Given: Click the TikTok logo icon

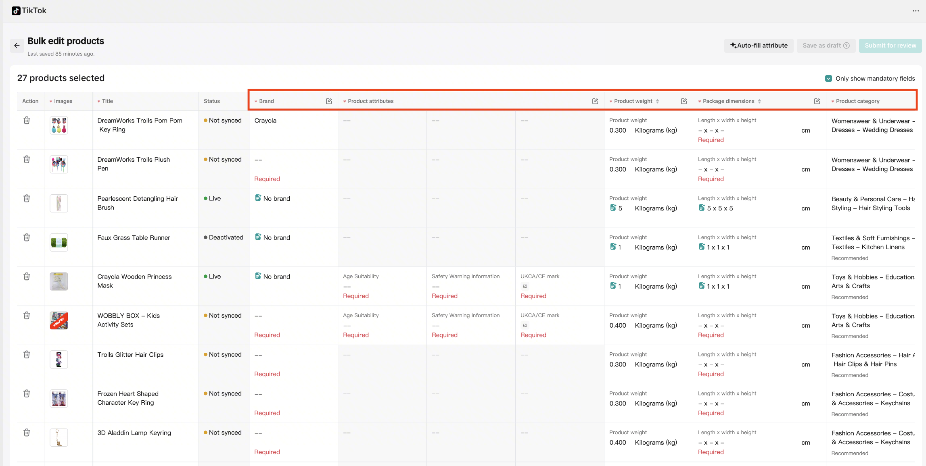Looking at the screenshot, I should [x=16, y=11].
